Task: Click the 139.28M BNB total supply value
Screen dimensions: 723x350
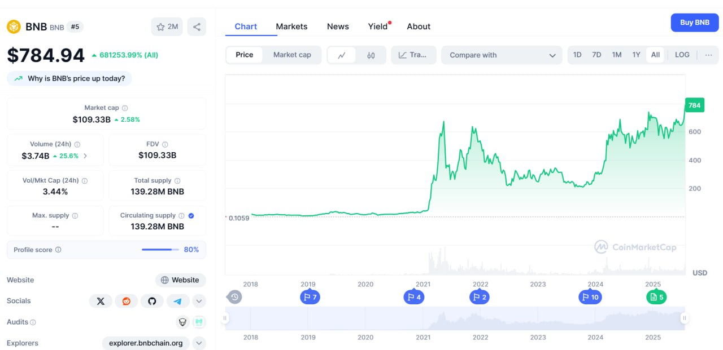Action: coord(157,192)
